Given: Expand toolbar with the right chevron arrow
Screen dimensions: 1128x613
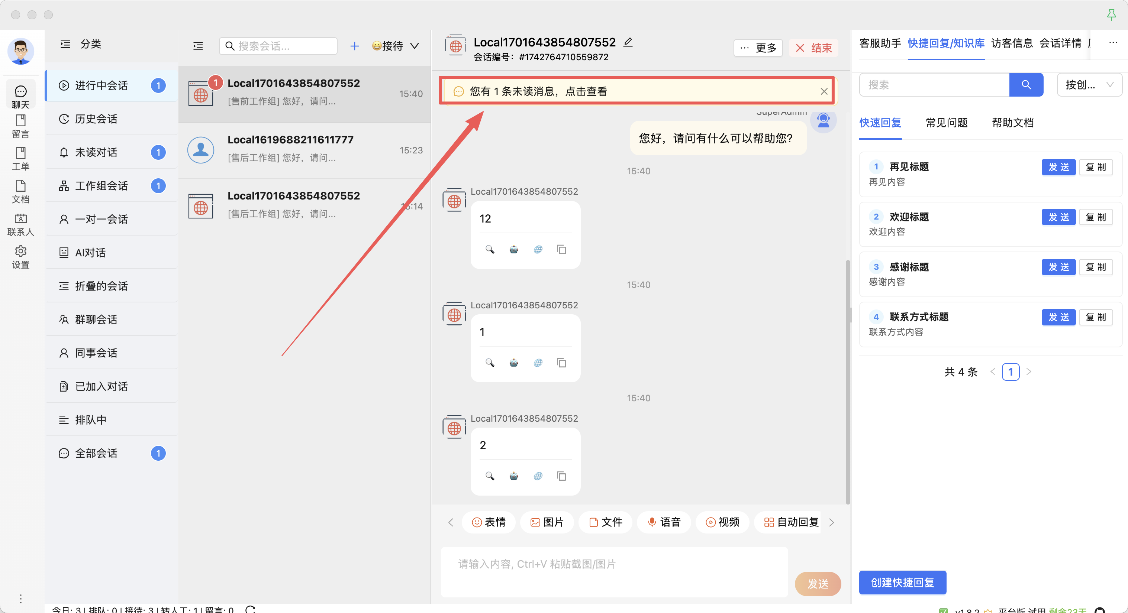Looking at the screenshot, I should (831, 522).
